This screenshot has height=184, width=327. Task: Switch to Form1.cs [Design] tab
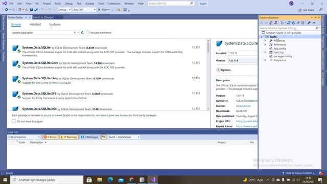(43, 17)
